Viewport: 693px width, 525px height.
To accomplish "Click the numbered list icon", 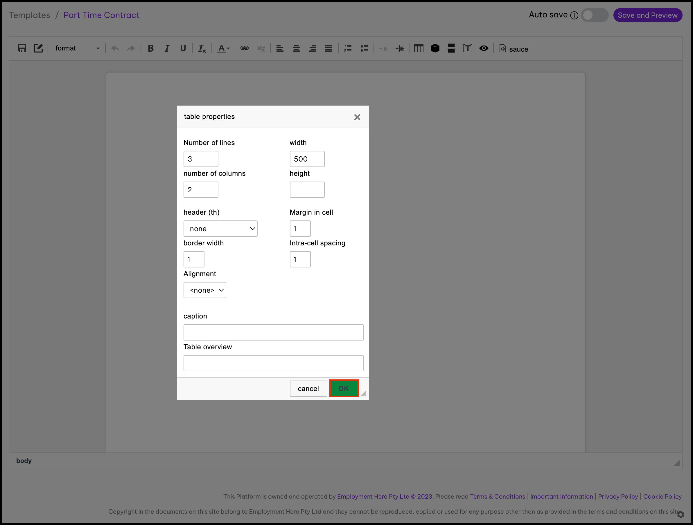I will coord(348,48).
